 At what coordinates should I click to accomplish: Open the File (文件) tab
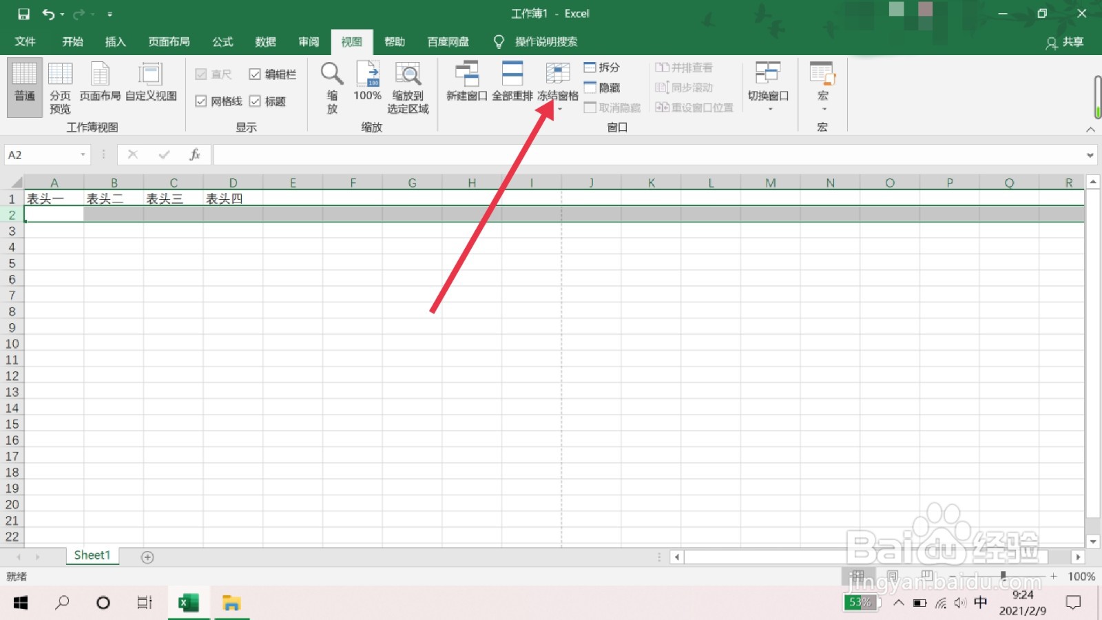pyautogui.click(x=25, y=42)
